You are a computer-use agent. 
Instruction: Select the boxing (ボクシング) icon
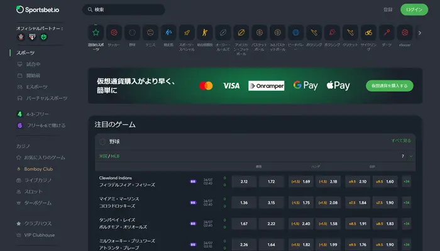333,33
